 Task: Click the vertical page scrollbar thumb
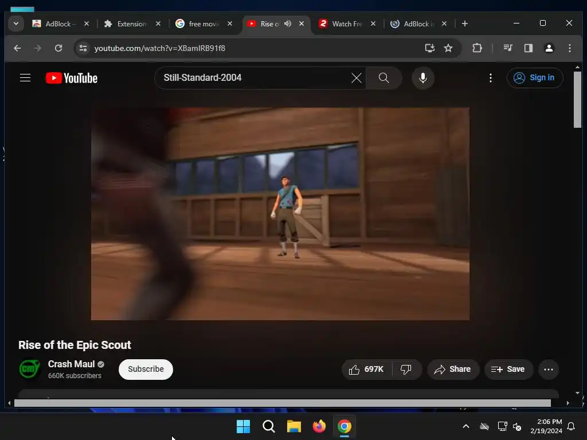click(x=577, y=100)
